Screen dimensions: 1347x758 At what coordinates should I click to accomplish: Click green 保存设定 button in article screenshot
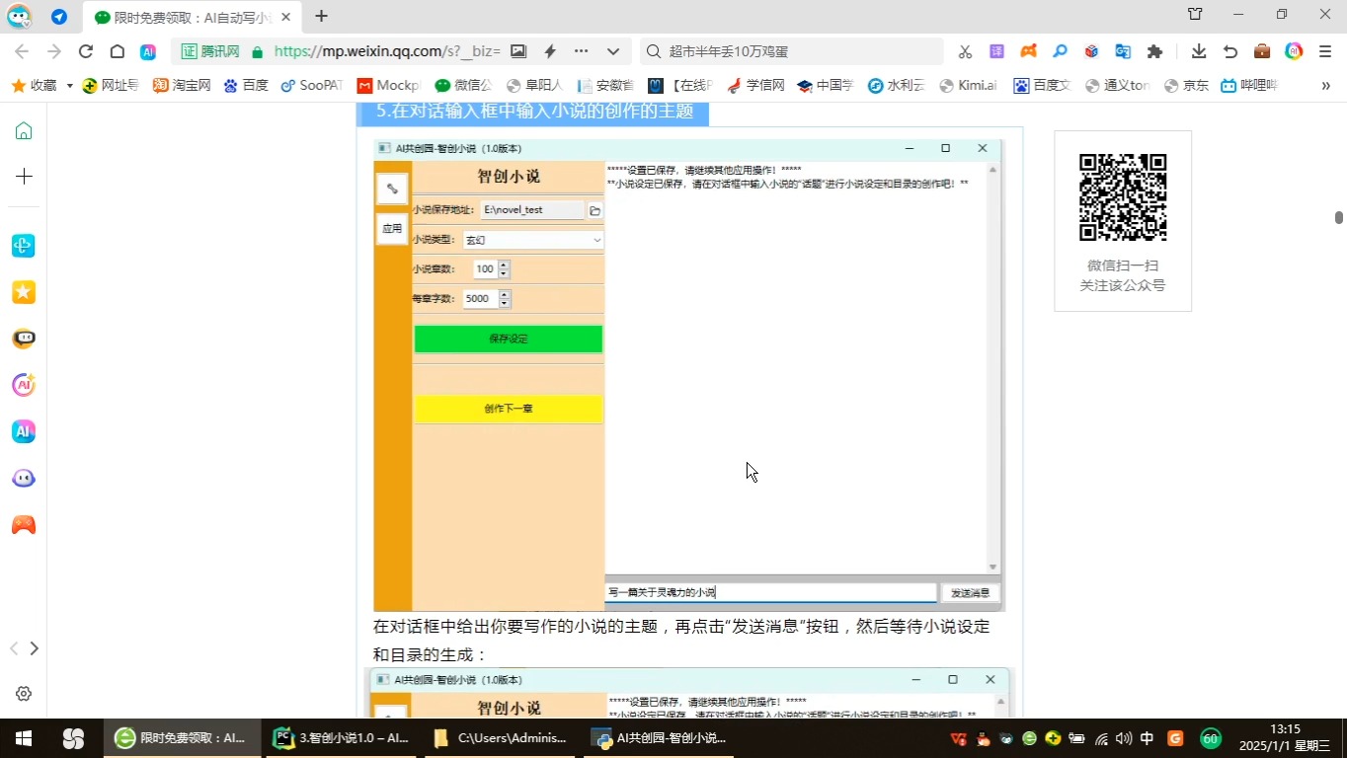(508, 339)
